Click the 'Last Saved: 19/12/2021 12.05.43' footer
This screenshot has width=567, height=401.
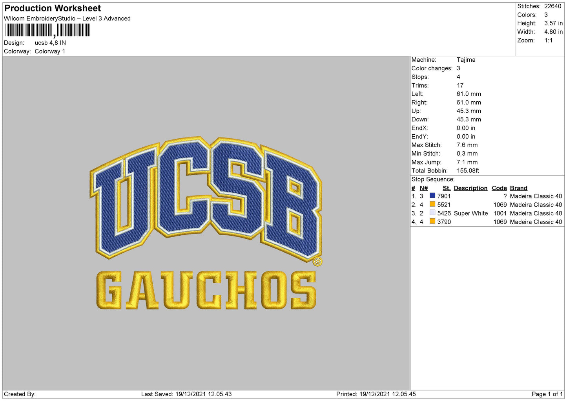186,394
